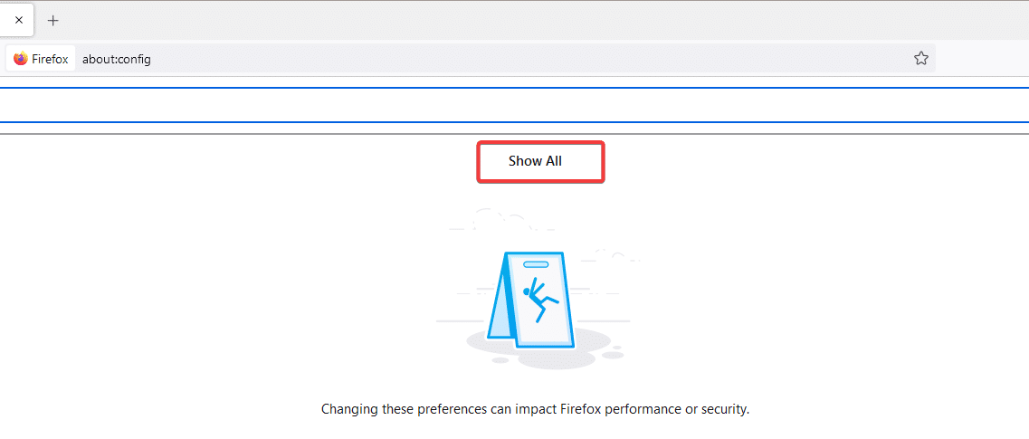Focus the preference search field

(514, 104)
